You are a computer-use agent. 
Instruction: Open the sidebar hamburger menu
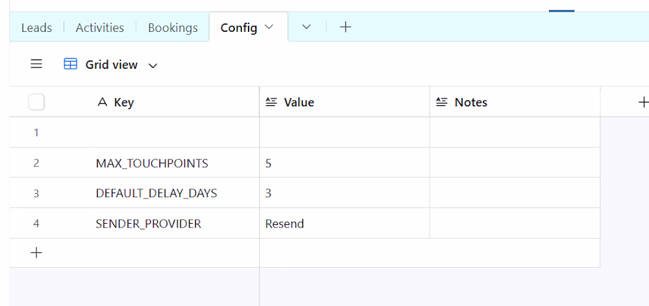tap(36, 64)
